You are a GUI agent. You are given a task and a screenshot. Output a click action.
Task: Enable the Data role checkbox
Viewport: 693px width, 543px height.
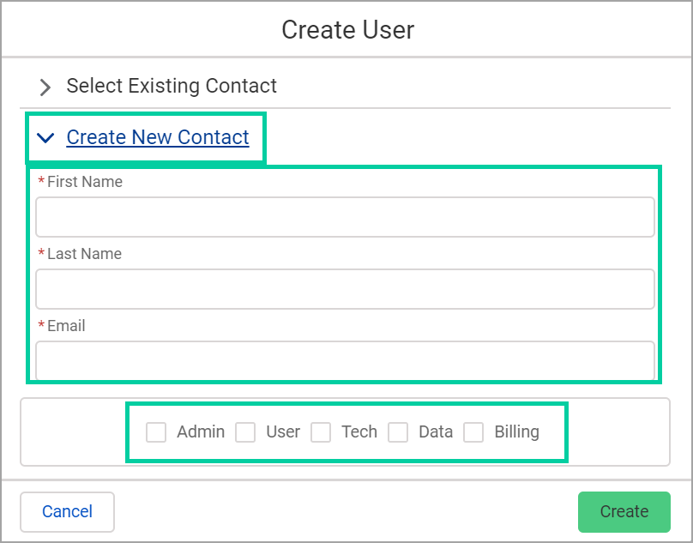click(x=398, y=432)
